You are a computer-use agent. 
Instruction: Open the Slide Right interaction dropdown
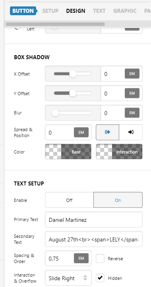68,278
